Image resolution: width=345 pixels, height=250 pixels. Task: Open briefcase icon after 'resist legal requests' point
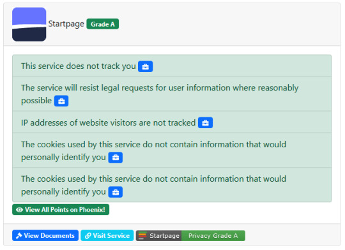click(x=61, y=101)
